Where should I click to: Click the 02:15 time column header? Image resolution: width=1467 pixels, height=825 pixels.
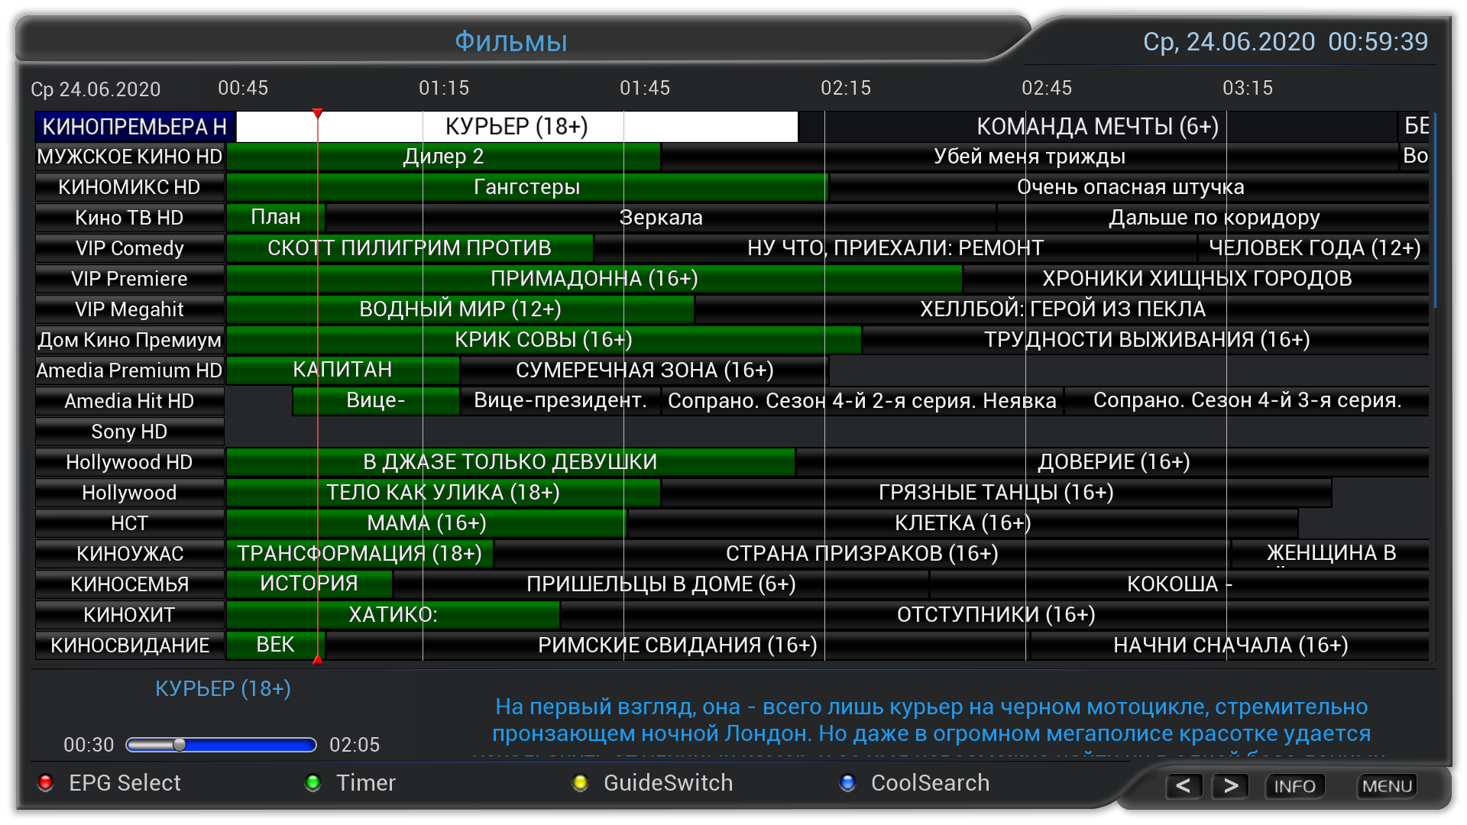[845, 89]
